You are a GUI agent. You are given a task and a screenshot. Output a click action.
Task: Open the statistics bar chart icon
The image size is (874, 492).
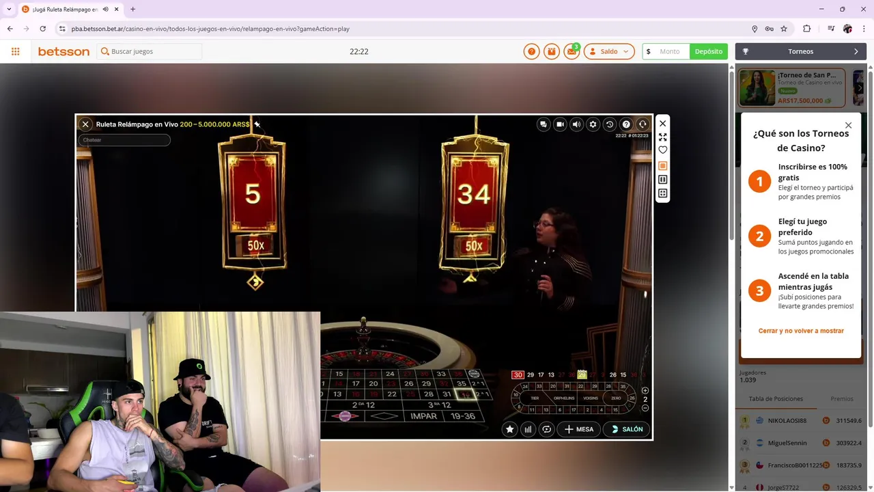[528, 429]
